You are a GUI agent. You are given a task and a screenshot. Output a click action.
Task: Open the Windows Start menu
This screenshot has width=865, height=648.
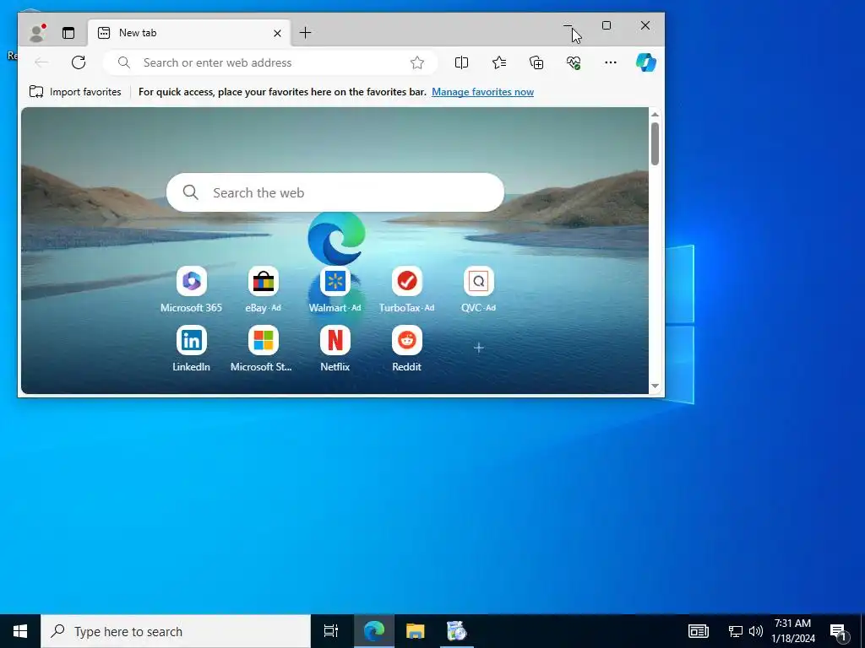point(20,631)
